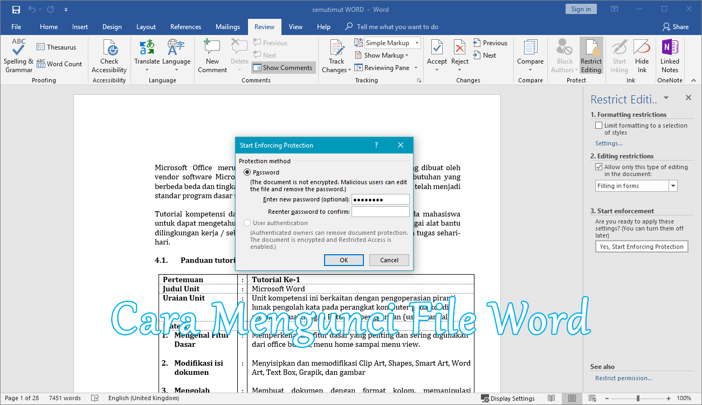Click Display Settings in status bar
702x405 pixels.
[x=508, y=399]
